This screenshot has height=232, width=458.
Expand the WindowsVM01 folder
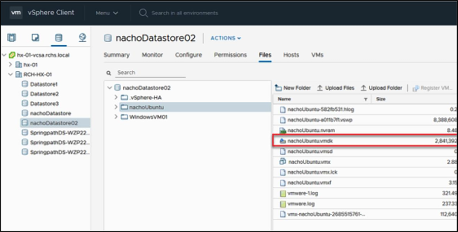(x=116, y=117)
